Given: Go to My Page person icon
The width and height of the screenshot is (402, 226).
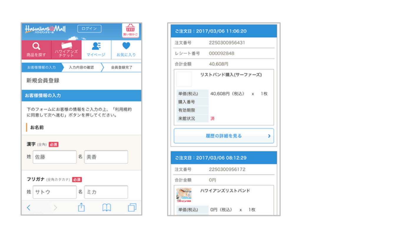Looking at the screenshot, I should [96, 50].
